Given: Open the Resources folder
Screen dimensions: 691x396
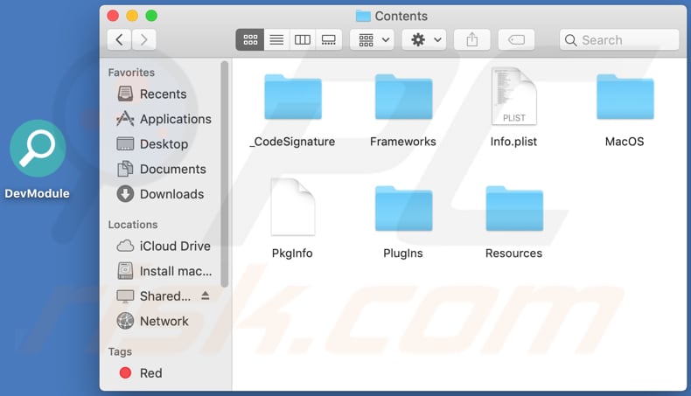Looking at the screenshot, I should pyautogui.click(x=513, y=210).
